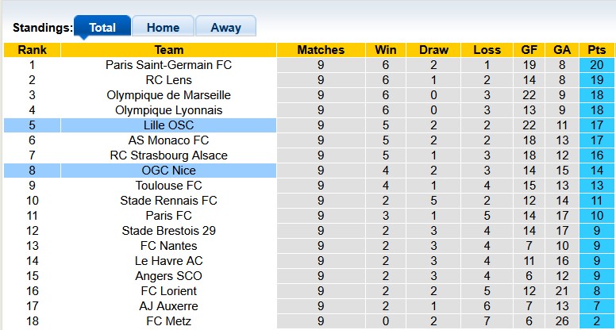Open RC Strasbourg Alsace team page
The width and height of the screenshot is (616, 330).
[x=168, y=155]
